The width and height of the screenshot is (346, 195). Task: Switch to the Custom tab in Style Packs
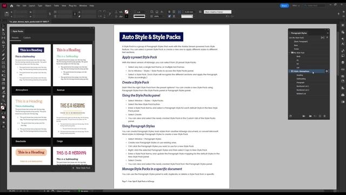[x=27, y=38]
